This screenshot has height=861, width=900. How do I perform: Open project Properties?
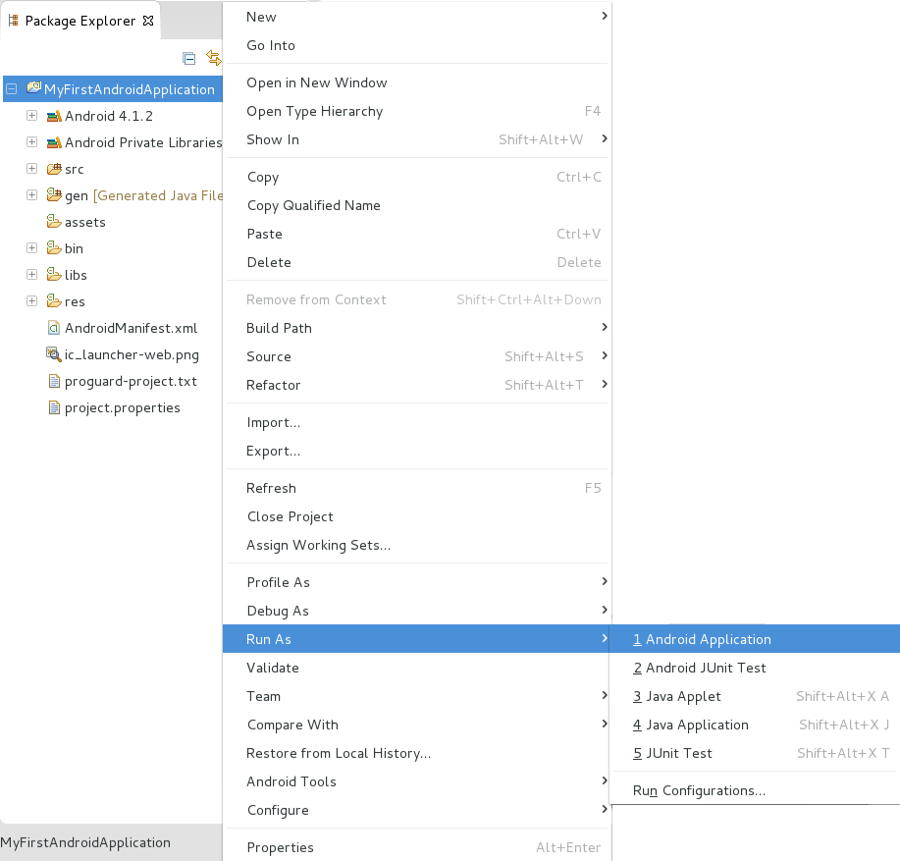tap(417, 847)
